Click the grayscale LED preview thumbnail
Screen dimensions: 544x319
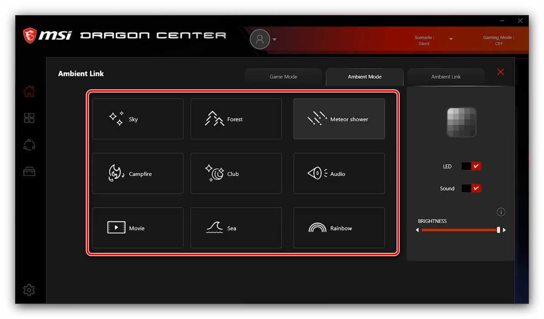click(461, 122)
